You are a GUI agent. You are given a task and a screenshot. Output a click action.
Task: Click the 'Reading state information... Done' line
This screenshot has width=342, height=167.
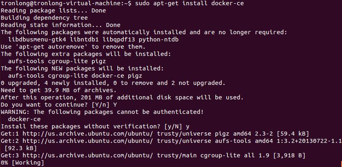pos(60,25)
